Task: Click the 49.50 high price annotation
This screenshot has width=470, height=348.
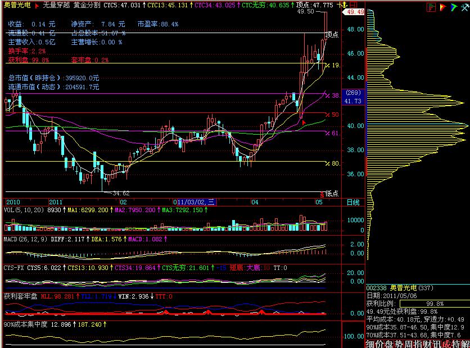Action: pyautogui.click(x=305, y=11)
